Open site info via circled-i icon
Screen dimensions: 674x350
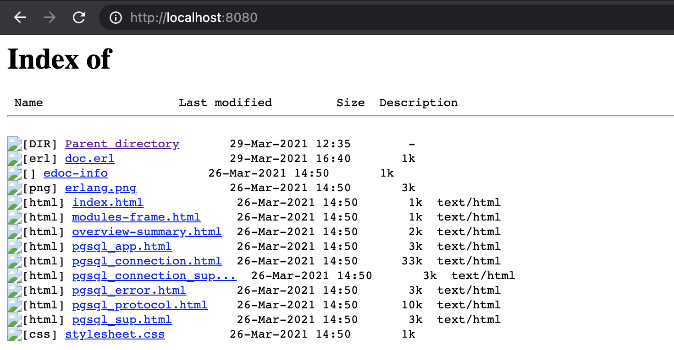coord(115,17)
